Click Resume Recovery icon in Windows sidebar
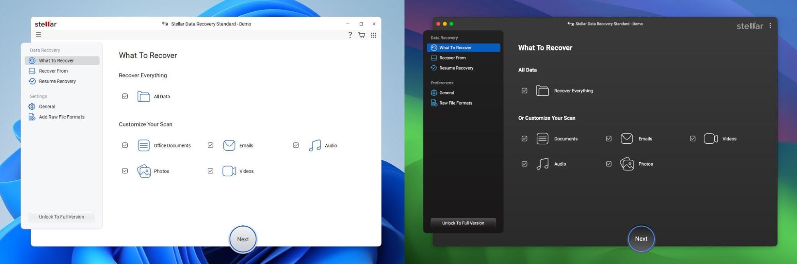 (32, 81)
